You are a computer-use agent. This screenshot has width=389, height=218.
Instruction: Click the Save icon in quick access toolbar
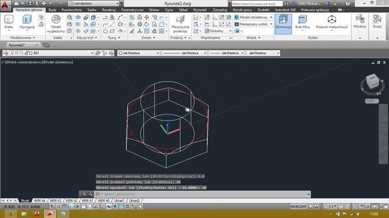(x=30, y=4)
